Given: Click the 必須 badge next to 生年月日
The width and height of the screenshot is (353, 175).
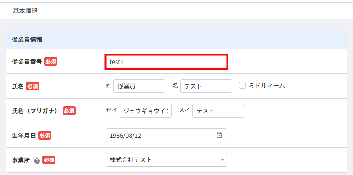Looking at the screenshot, I should pos(45,135).
